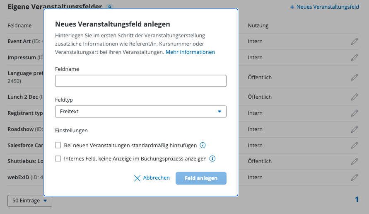The image size is (369, 214).
Task: Click the Nutzung column header
Action: (x=258, y=26)
